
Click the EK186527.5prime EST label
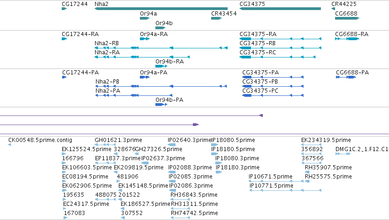click(x=146, y=204)
